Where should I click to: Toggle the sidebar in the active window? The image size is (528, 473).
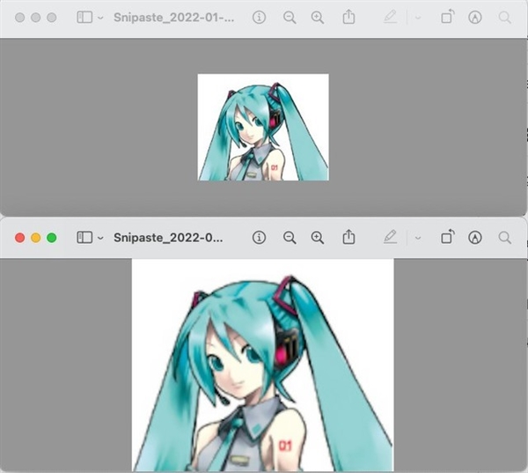pos(84,238)
